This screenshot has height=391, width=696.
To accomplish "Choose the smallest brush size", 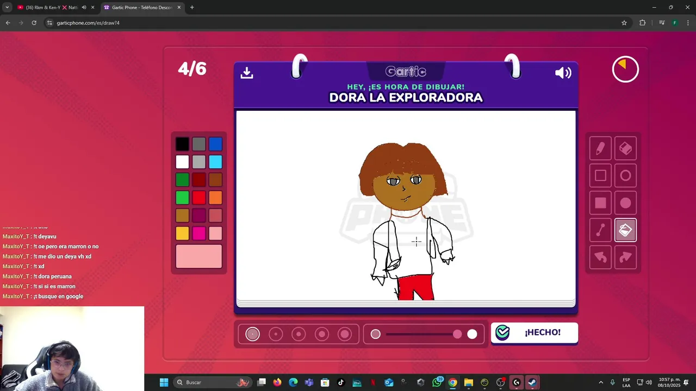I will click(x=252, y=334).
